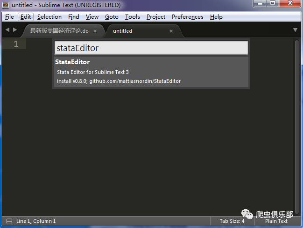303x228 pixels.
Task: Maximize the Sublime Text window
Action: click(273, 3)
